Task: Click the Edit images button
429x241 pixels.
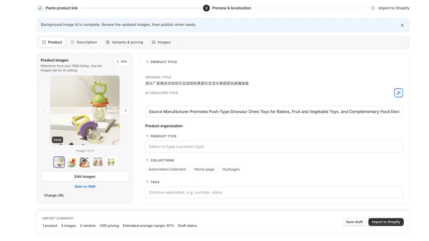Action: [85, 177]
